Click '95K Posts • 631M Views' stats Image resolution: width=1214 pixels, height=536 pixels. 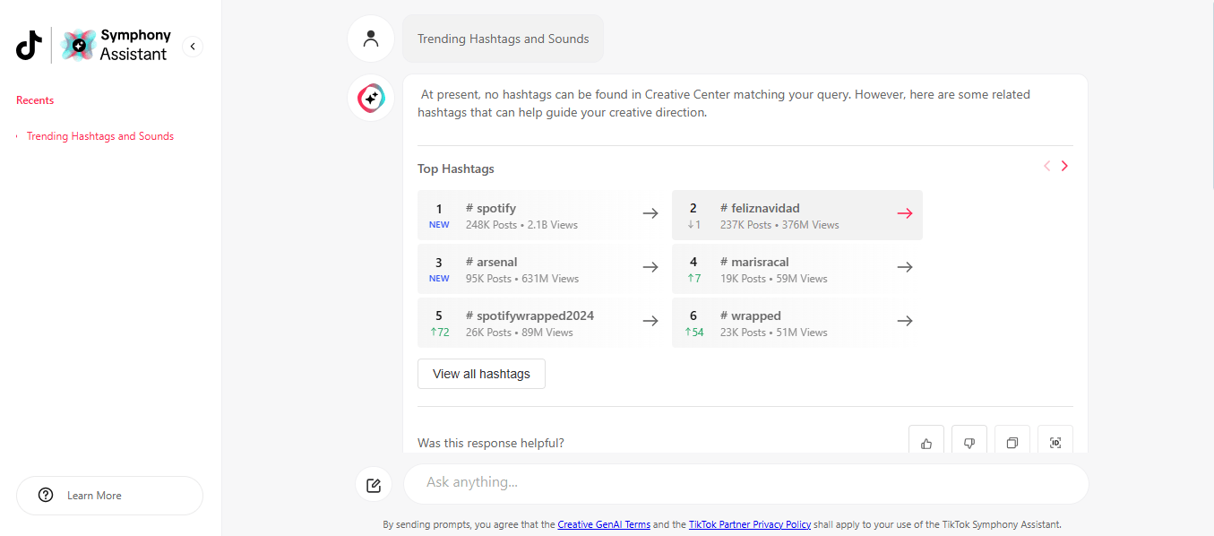point(522,279)
